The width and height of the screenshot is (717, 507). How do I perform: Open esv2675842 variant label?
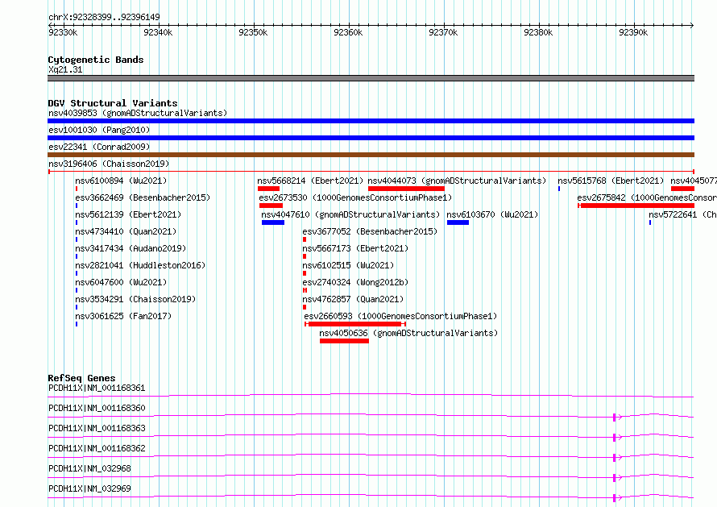click(647, 197)
